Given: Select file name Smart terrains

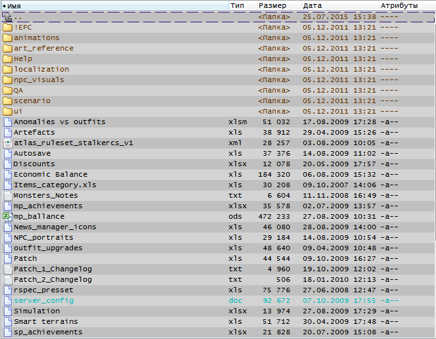Looking at the screenshot, I should pyautogui.click(x=46, y=322).
